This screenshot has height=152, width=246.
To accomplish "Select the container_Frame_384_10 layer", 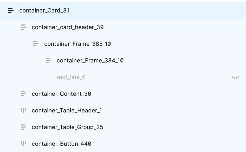I will point(90,60).
